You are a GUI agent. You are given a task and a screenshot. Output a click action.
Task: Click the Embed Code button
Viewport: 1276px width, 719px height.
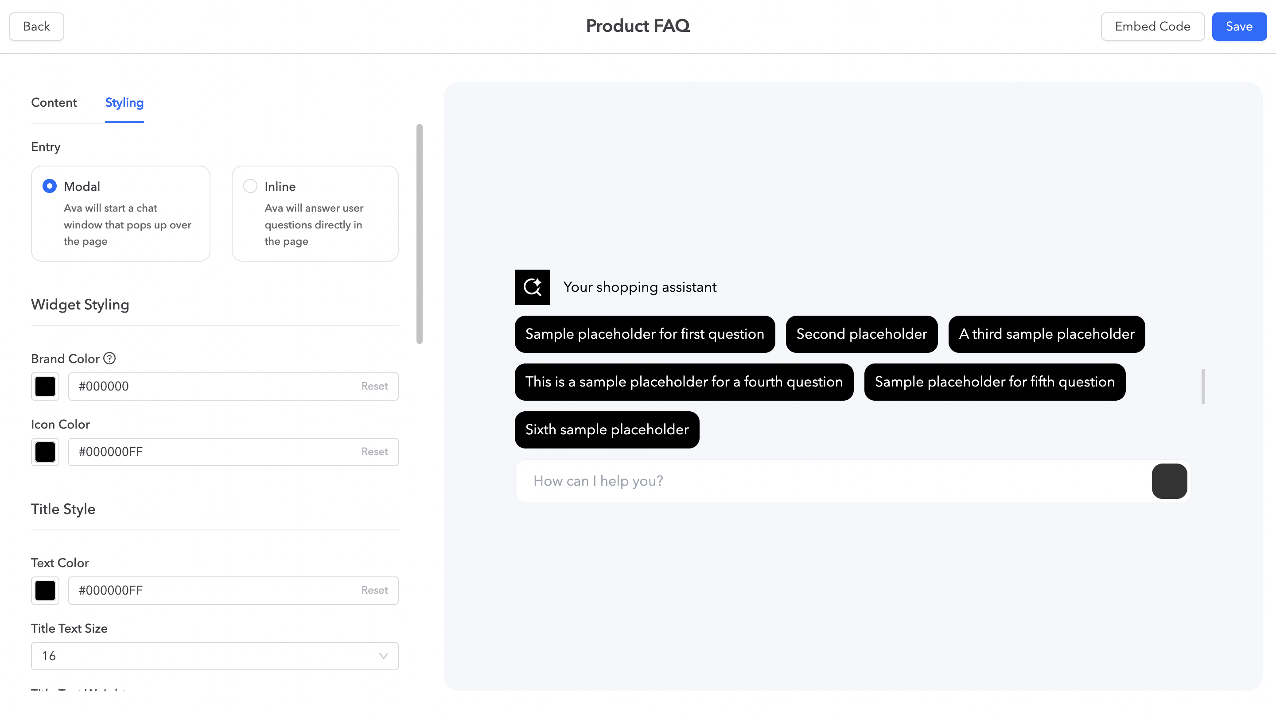point(1152,26)
